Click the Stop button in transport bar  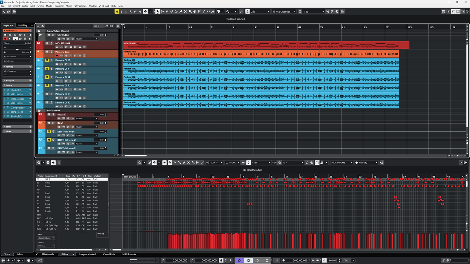pyautogui.click(x=248, y=260)
